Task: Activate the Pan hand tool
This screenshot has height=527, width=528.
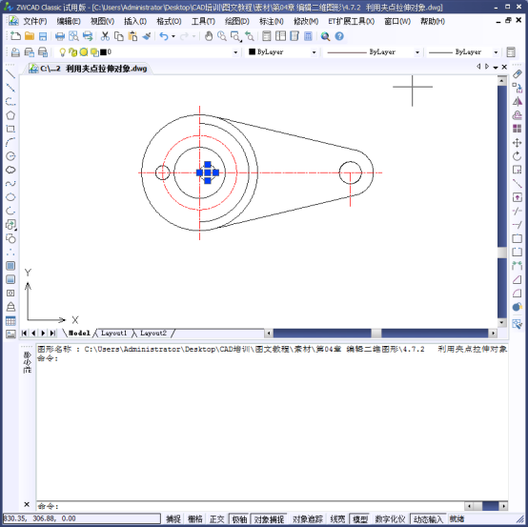Action: (x=209, y=36)
